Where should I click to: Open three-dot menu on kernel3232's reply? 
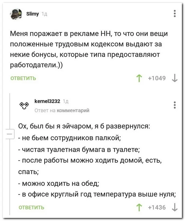click(175, 105)
